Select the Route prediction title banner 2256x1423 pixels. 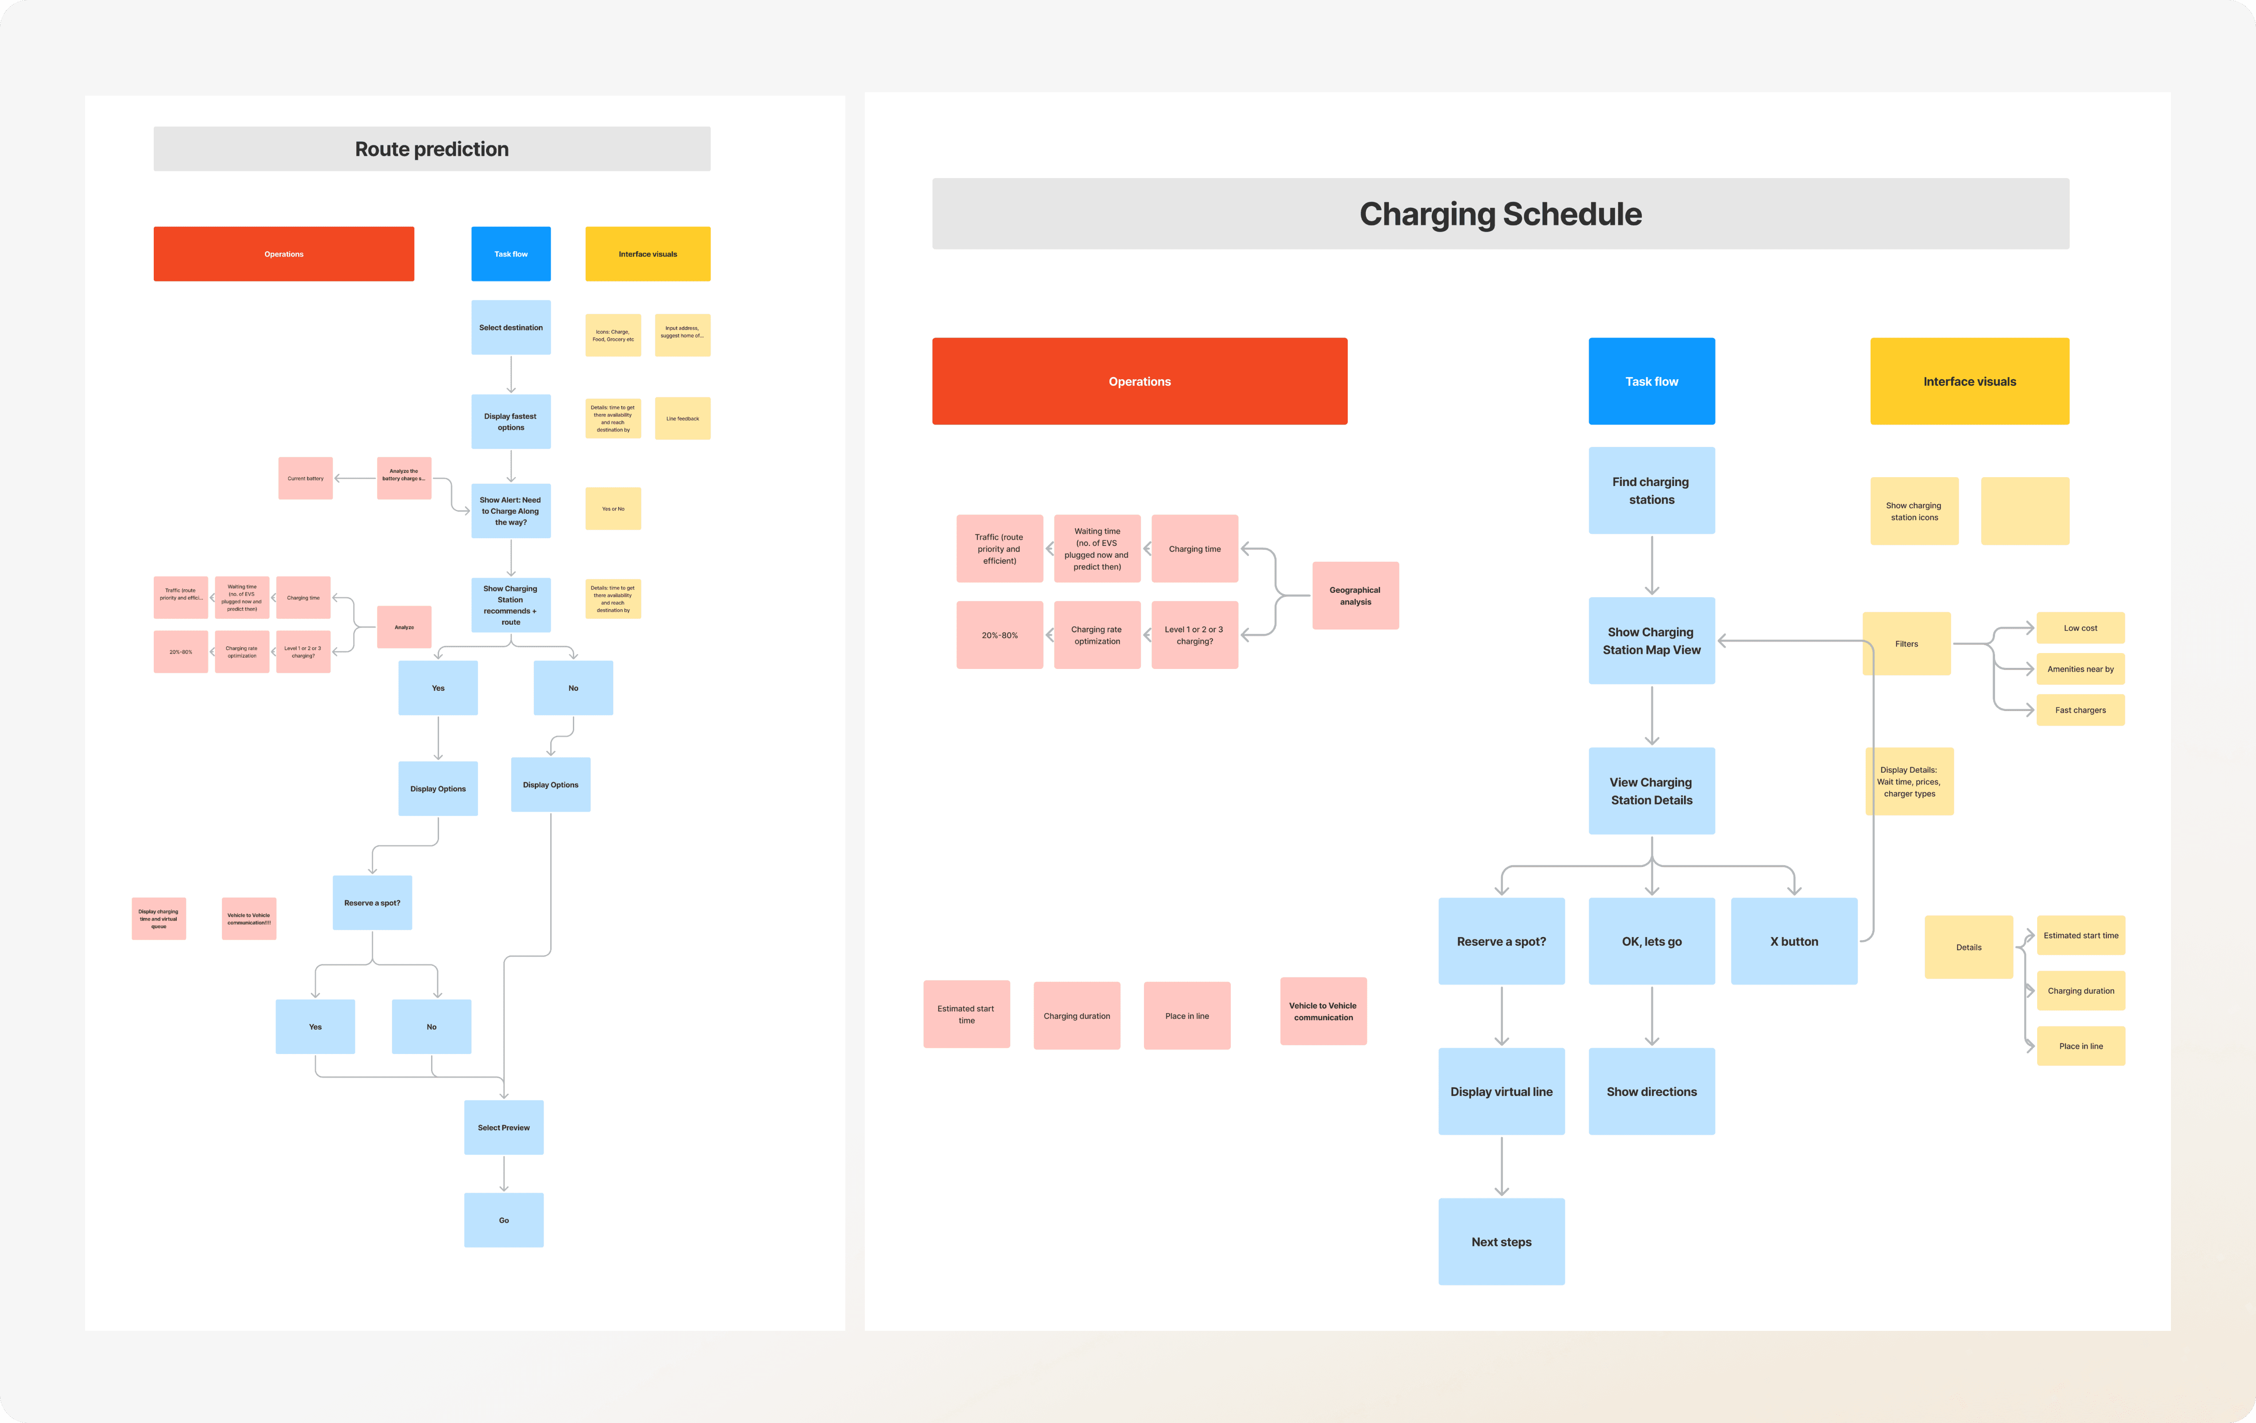431,149
